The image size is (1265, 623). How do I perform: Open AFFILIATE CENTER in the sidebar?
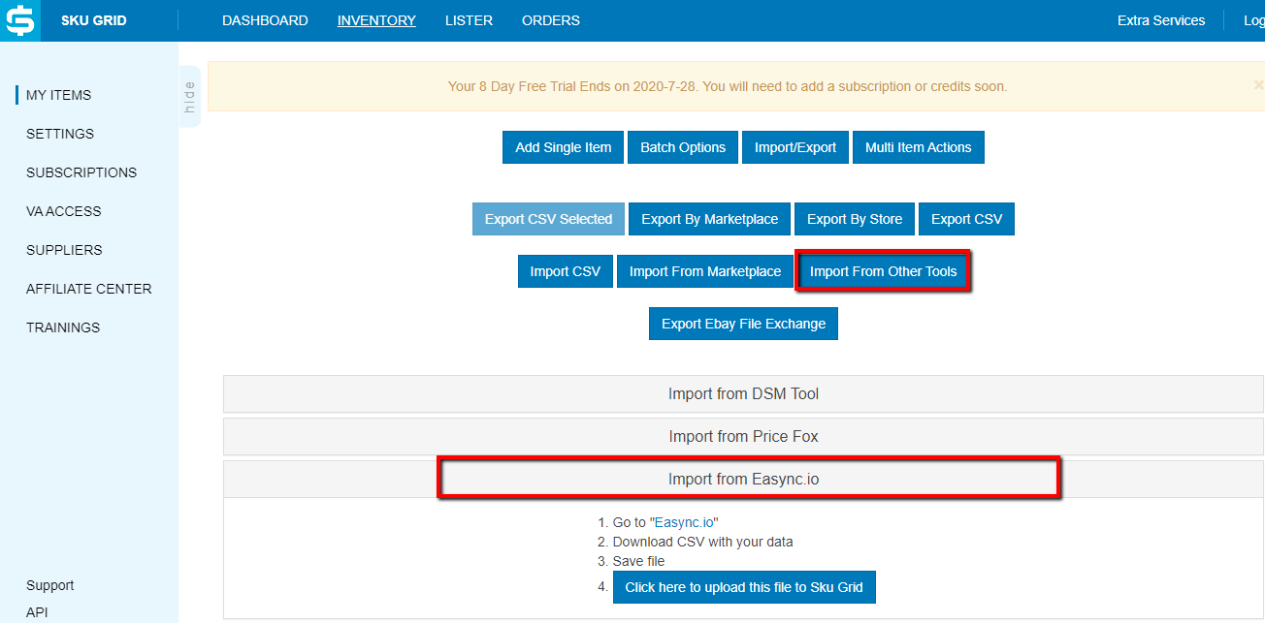pos(89,289)
